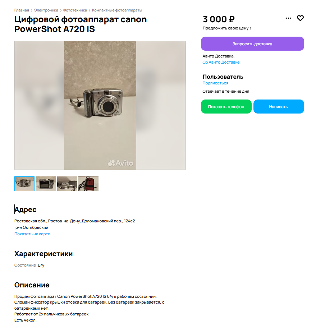Open the 'Об Авито Доставке' link

click(221, 62)
